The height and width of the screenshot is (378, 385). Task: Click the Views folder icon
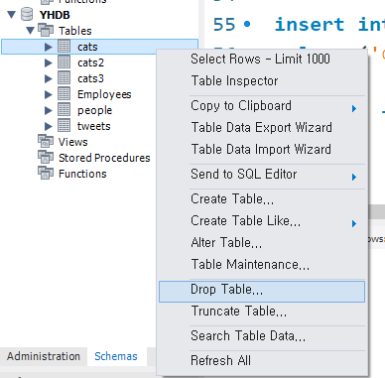click(x=46, y=142)
